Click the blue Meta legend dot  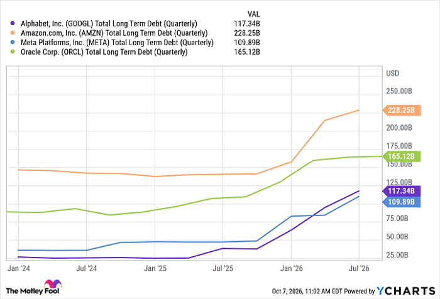[x=12, y=42]
